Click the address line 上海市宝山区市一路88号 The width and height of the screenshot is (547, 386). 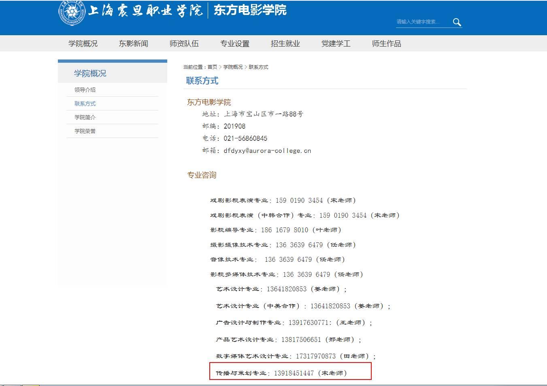pyautogui.click(x=264, y=114)
